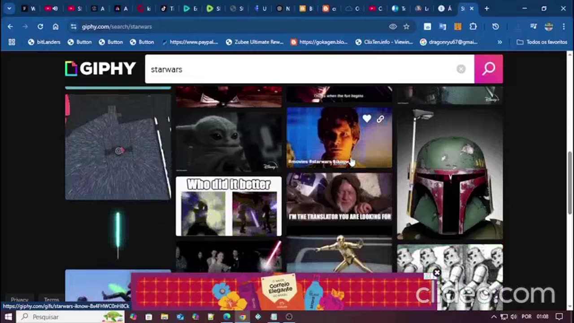Open the translator Obi-Wan GIF
574x323 pixels.
339,197
